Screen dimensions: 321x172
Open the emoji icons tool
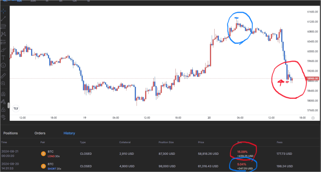pyautogui.click(x=3, y=65)
